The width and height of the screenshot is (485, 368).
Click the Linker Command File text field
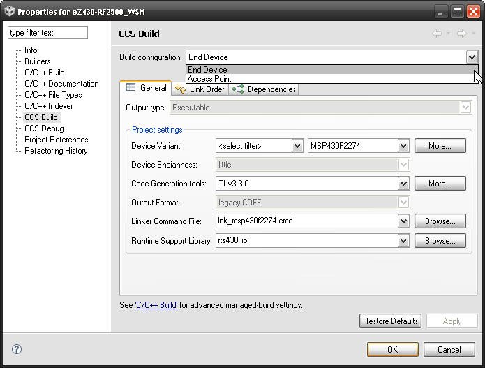pyautogui.click(x=307, y=221)
